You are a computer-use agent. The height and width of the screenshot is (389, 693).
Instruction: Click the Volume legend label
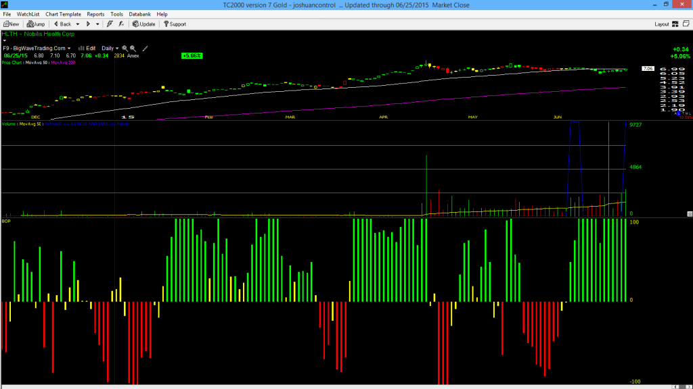[x=8, y=124]
